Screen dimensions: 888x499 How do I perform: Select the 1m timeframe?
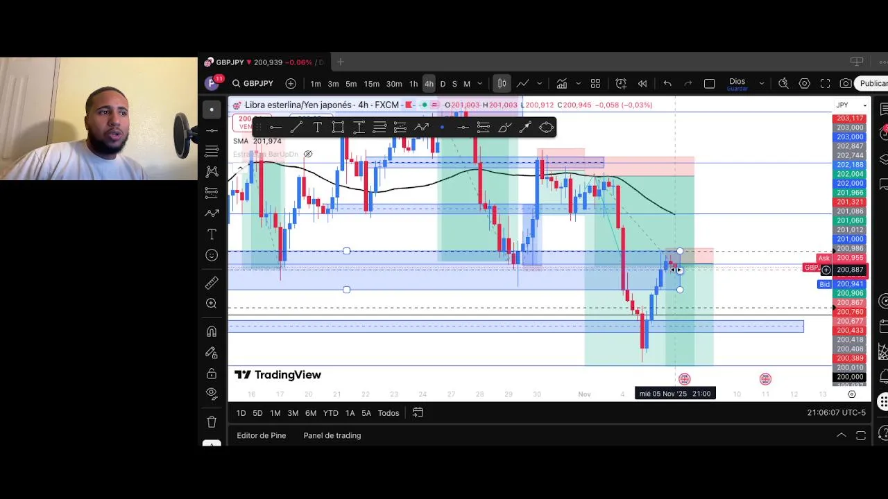[x=316, y=84]
